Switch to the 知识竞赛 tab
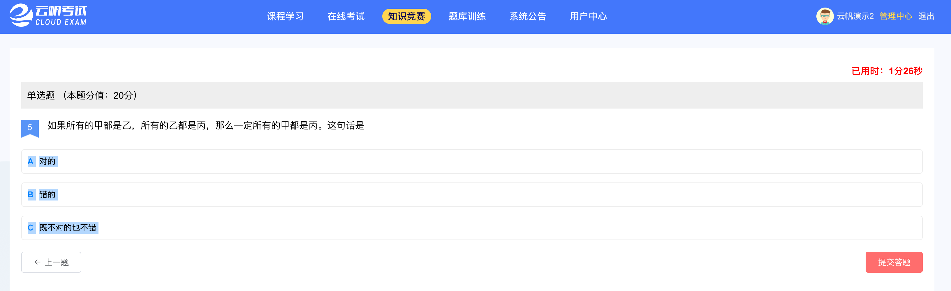Image resolution: width=951 pixels, height=291 pixels. coord(406,16)
